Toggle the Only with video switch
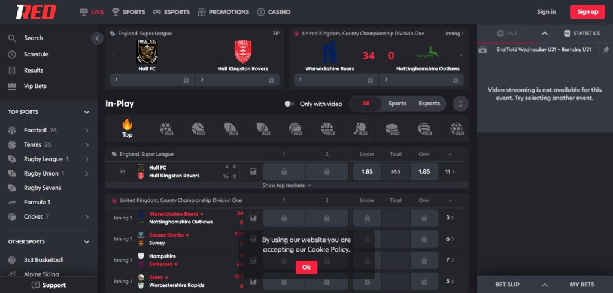Viewport: 613px width, 293px height. point(289,104)
